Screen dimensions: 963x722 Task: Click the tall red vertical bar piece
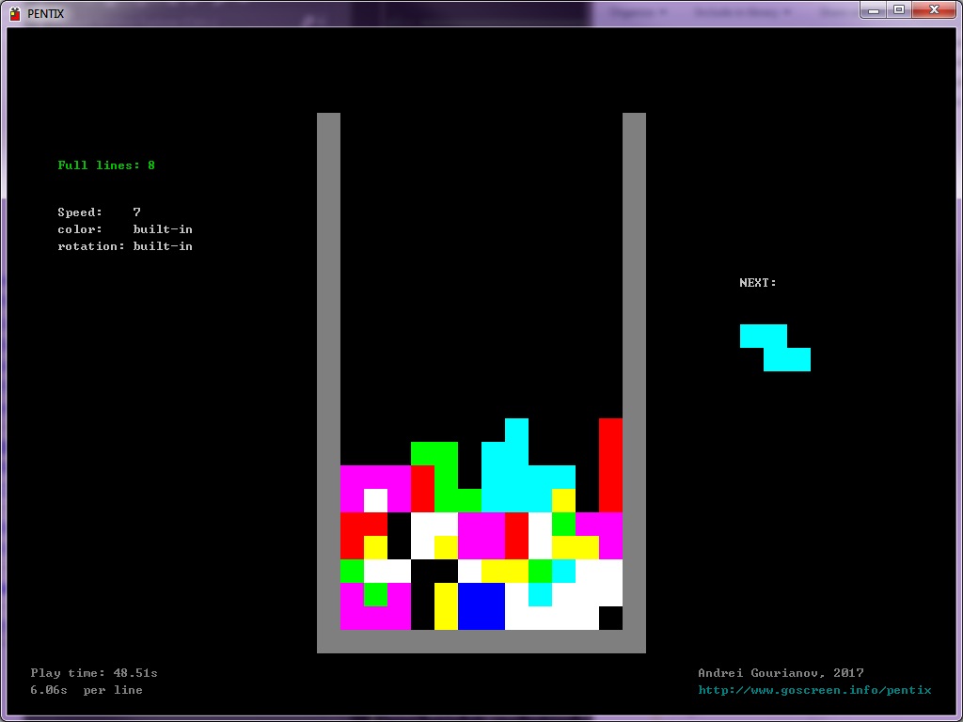[x=610, y=464]
